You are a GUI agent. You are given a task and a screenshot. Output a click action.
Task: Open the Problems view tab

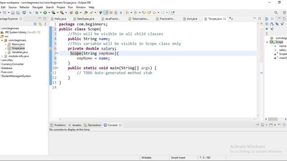pos(58,125)
